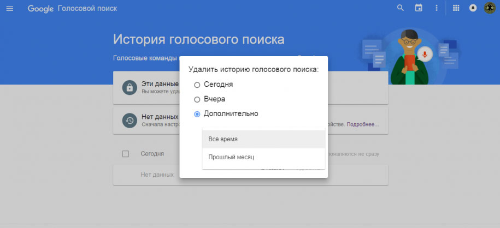
Task: Open the Google apps grid
Action: click(x=456, y=8)
